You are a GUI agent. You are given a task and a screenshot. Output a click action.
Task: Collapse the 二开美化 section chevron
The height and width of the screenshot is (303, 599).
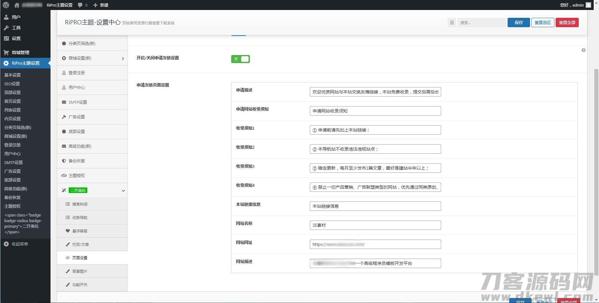tap(123, 191)
